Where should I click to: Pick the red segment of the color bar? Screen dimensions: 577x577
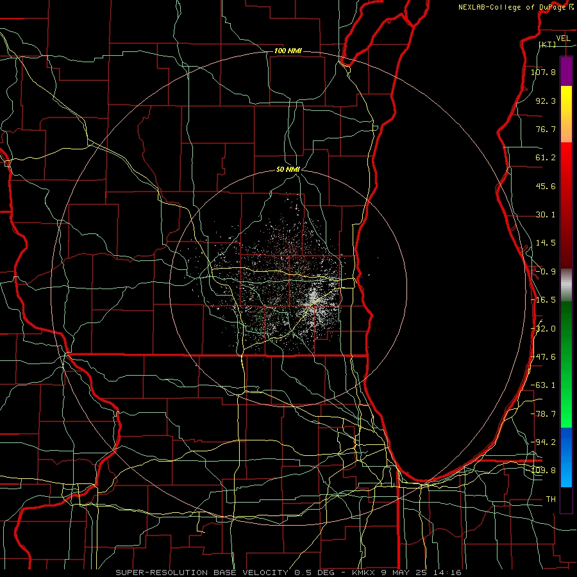[x=566, y=205]
